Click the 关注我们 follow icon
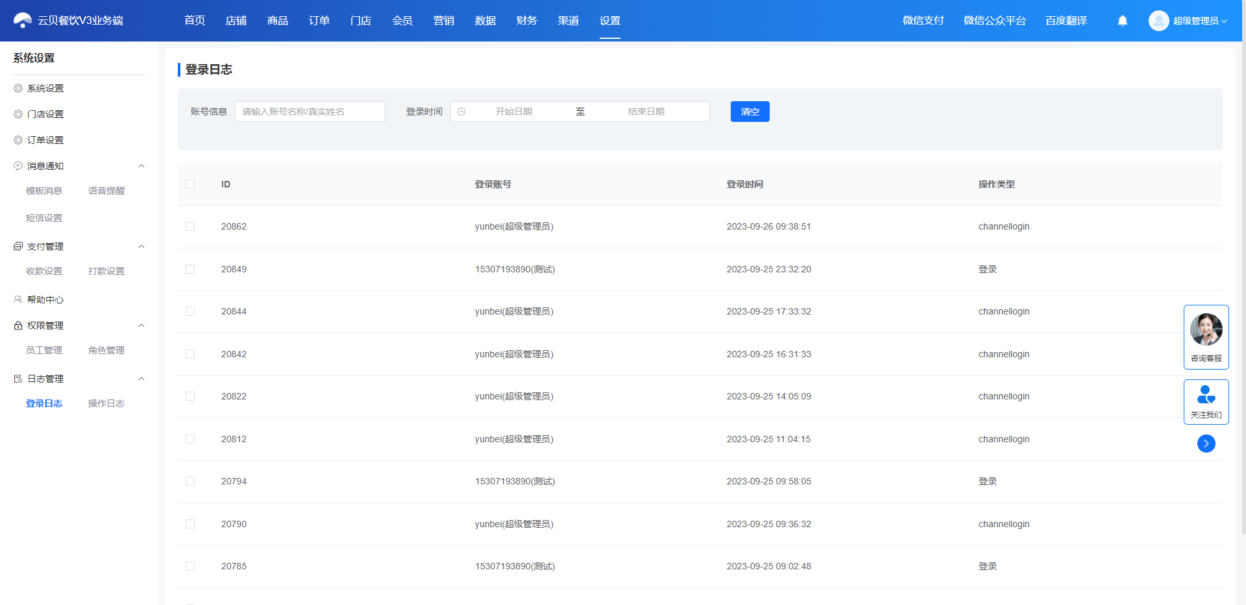This screenshot has height=605, width=1246. (1206, 394)
